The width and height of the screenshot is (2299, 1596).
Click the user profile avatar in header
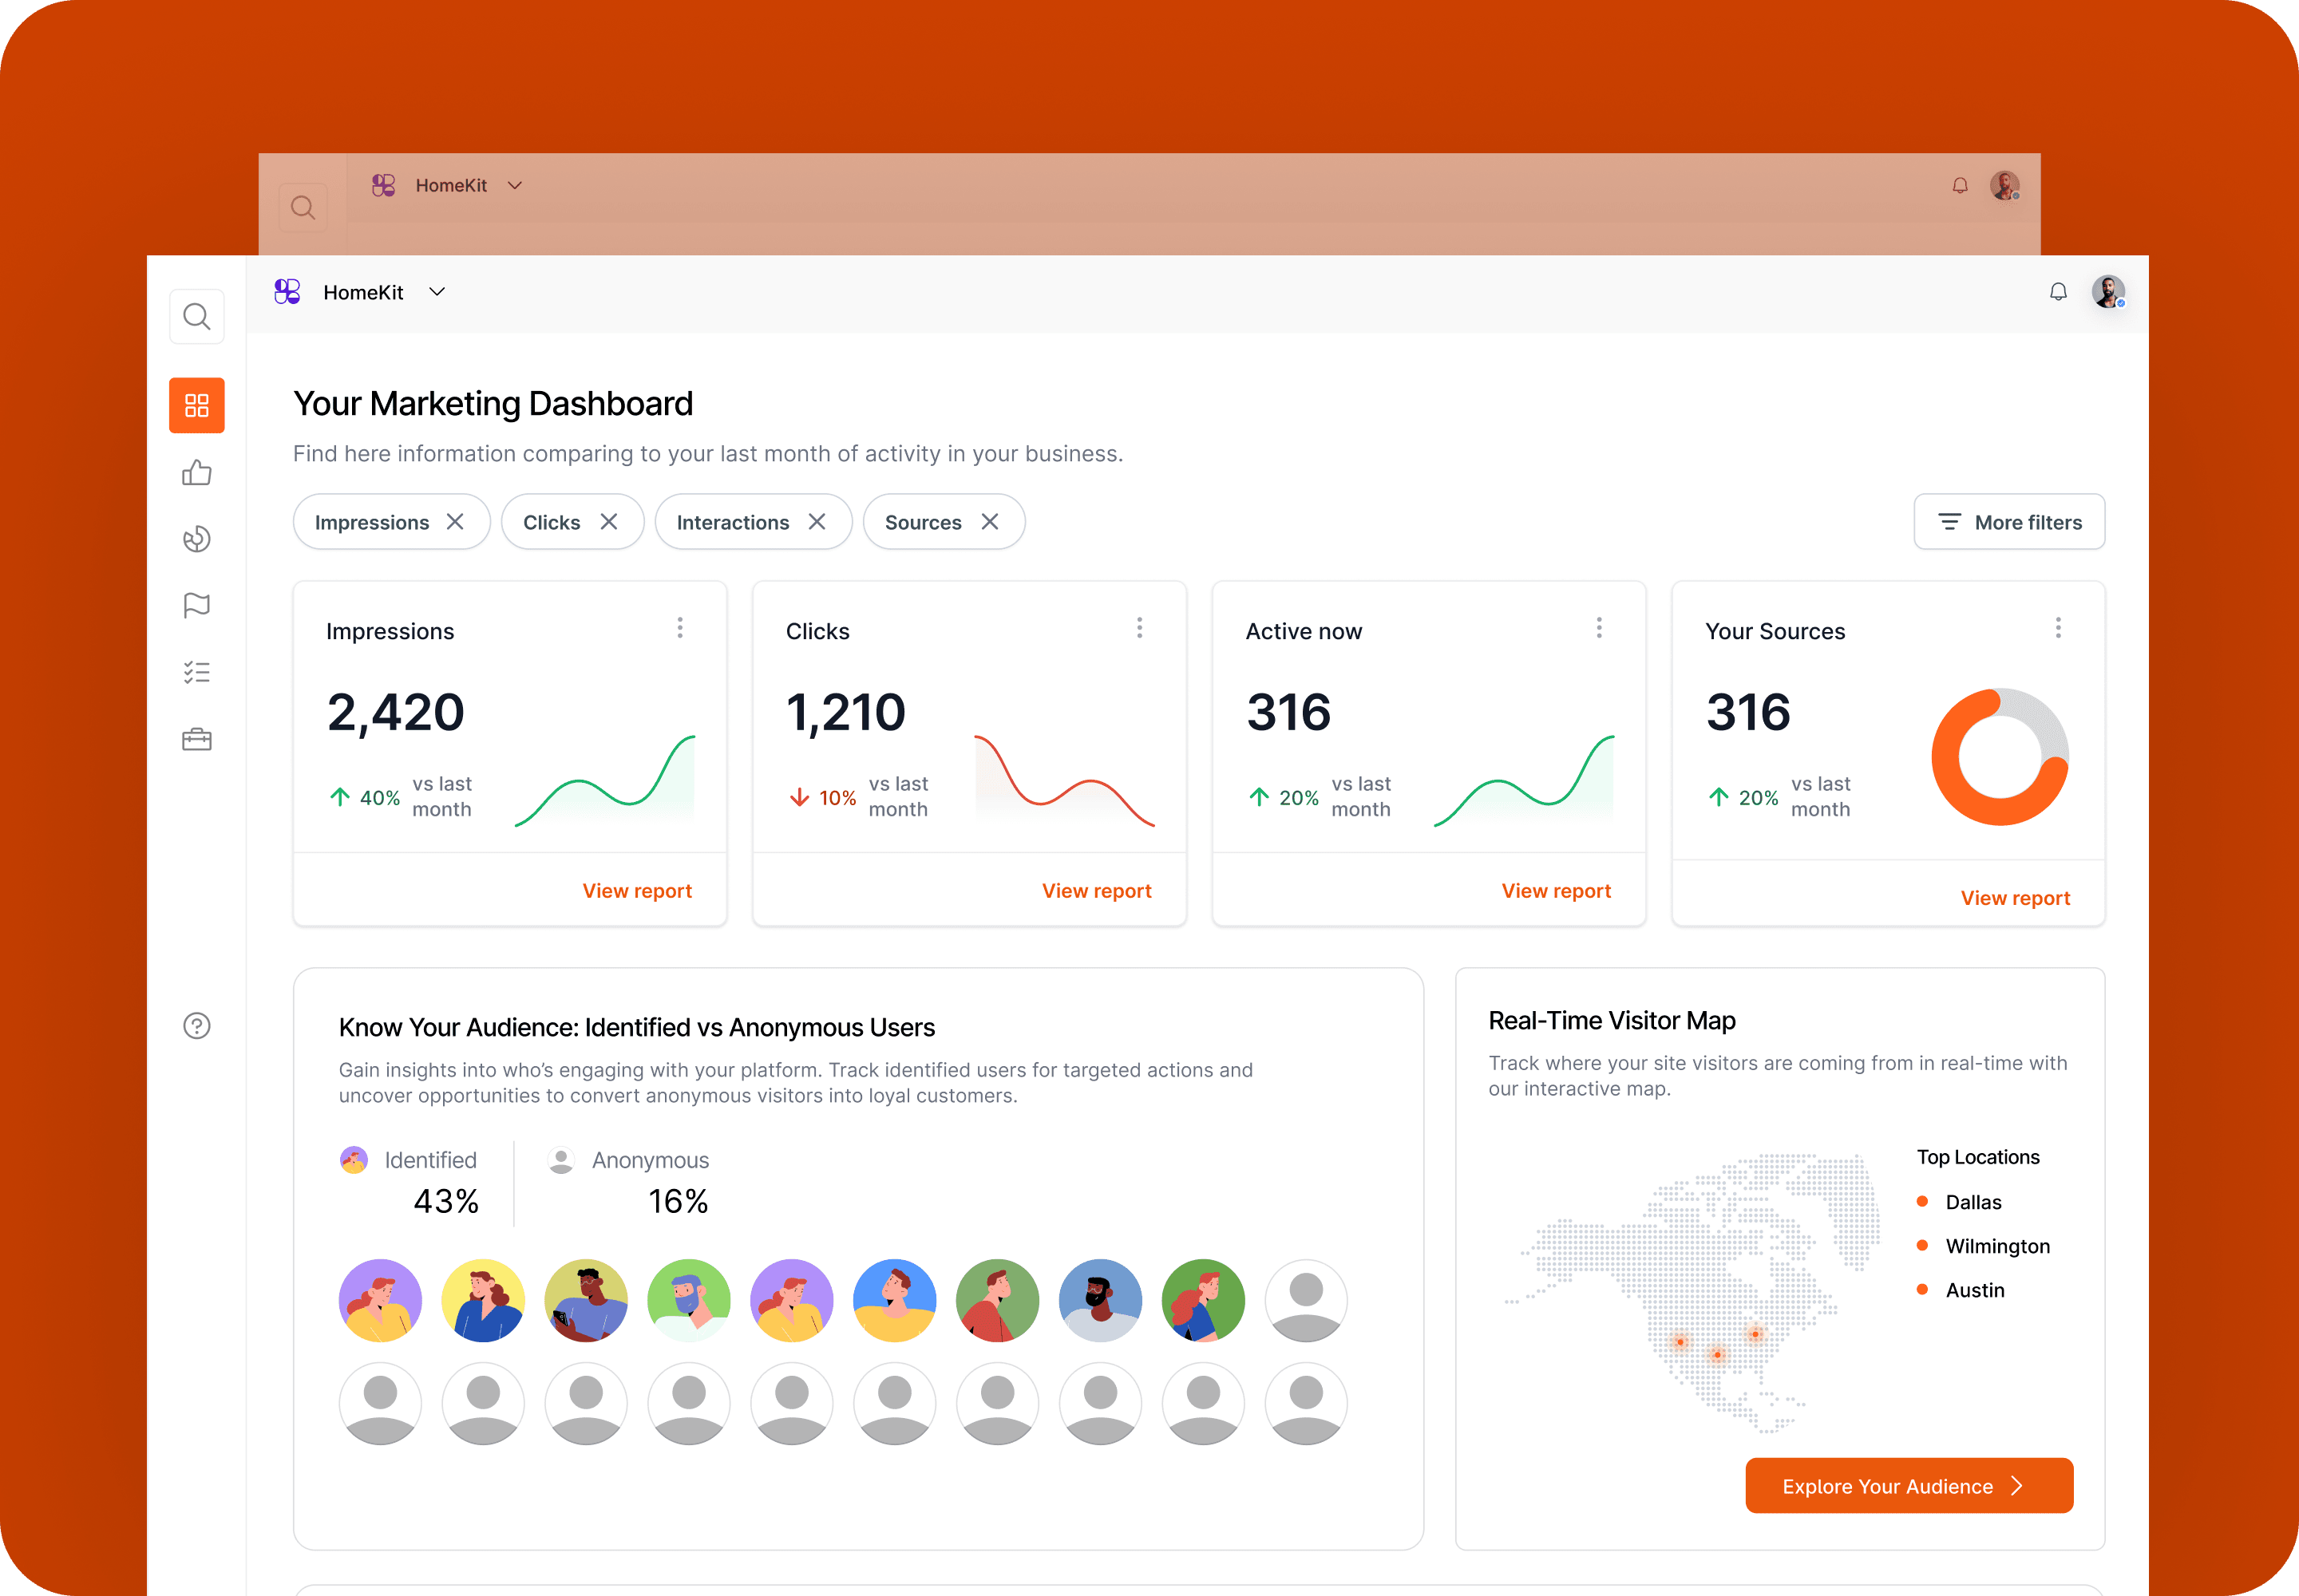pos(2108,292)
